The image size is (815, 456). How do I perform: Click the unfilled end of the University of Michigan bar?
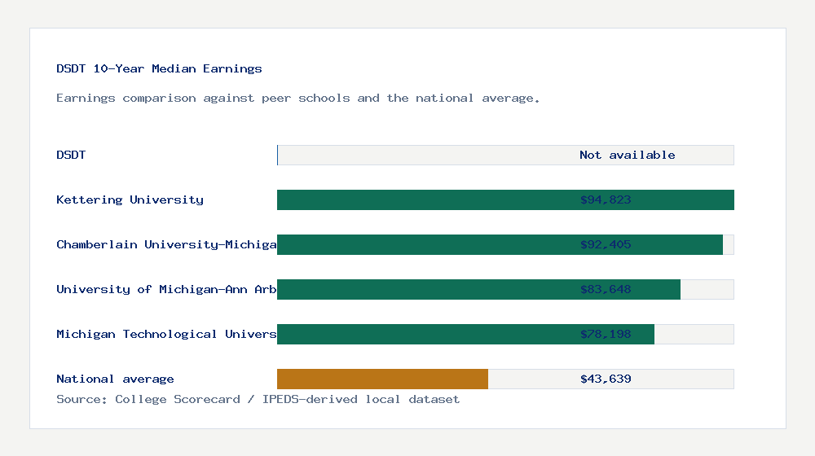pos(707,289)
